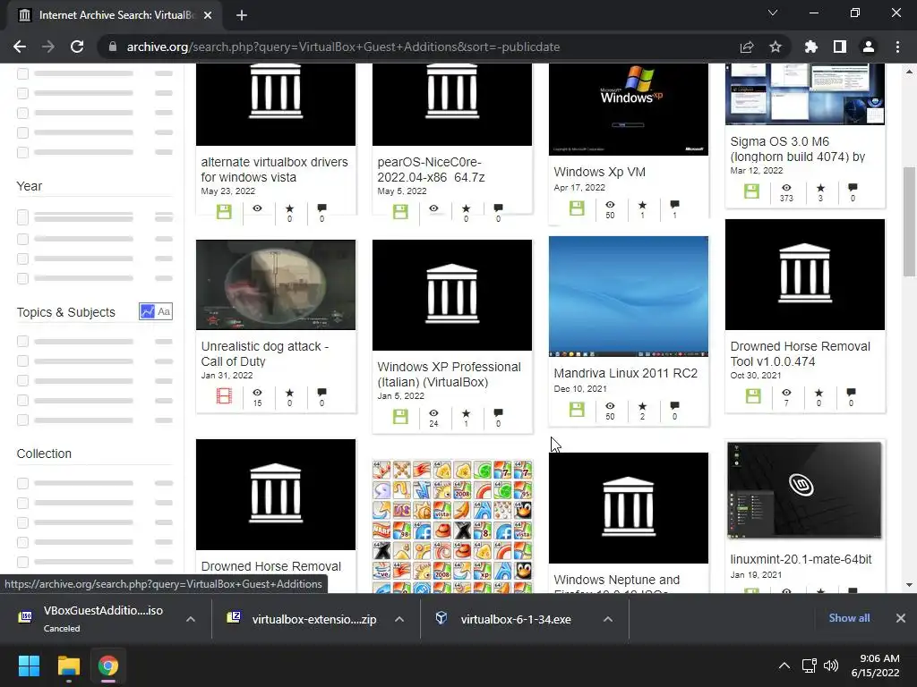
Task: Open the volume control in system tray
Action: point(830,666)
